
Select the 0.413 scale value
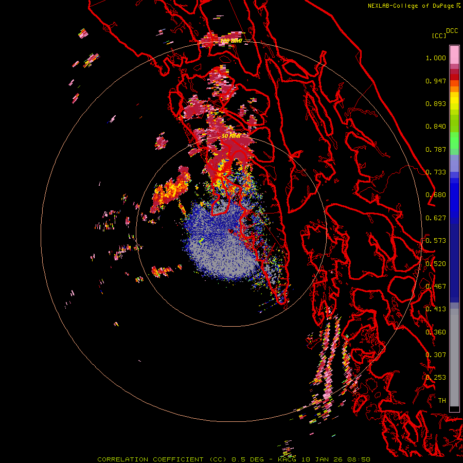[x=436, y=309]
